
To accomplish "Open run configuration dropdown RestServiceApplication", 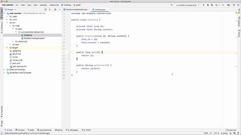I will click(188, 5).
